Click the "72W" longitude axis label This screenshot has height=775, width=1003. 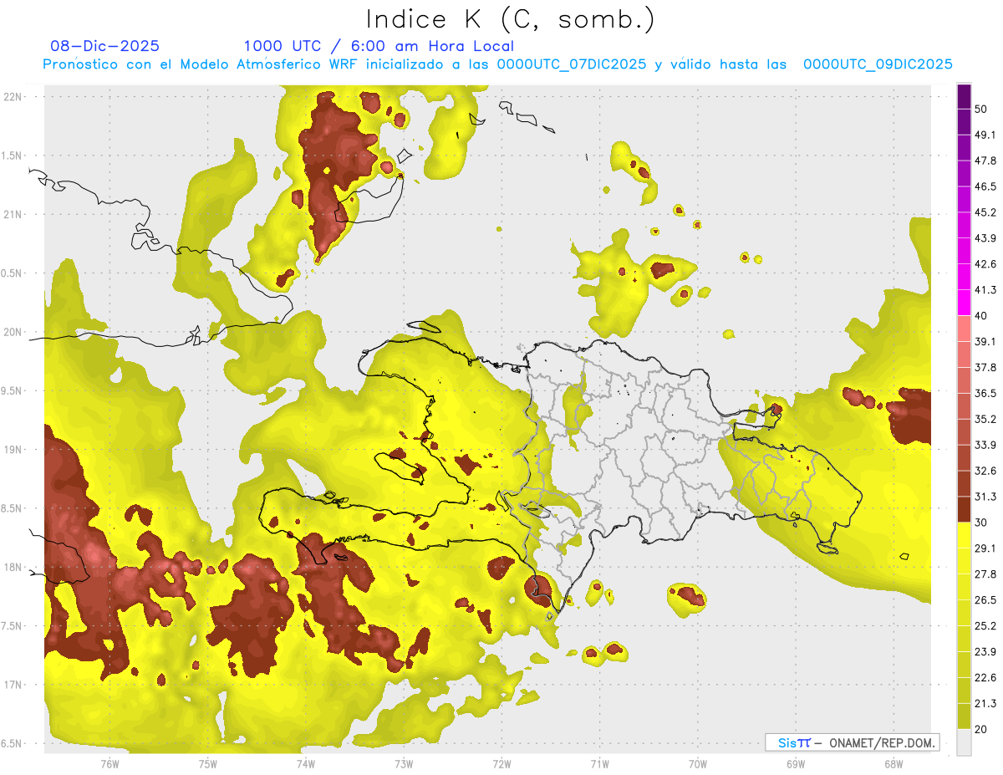tap(501, 764)
